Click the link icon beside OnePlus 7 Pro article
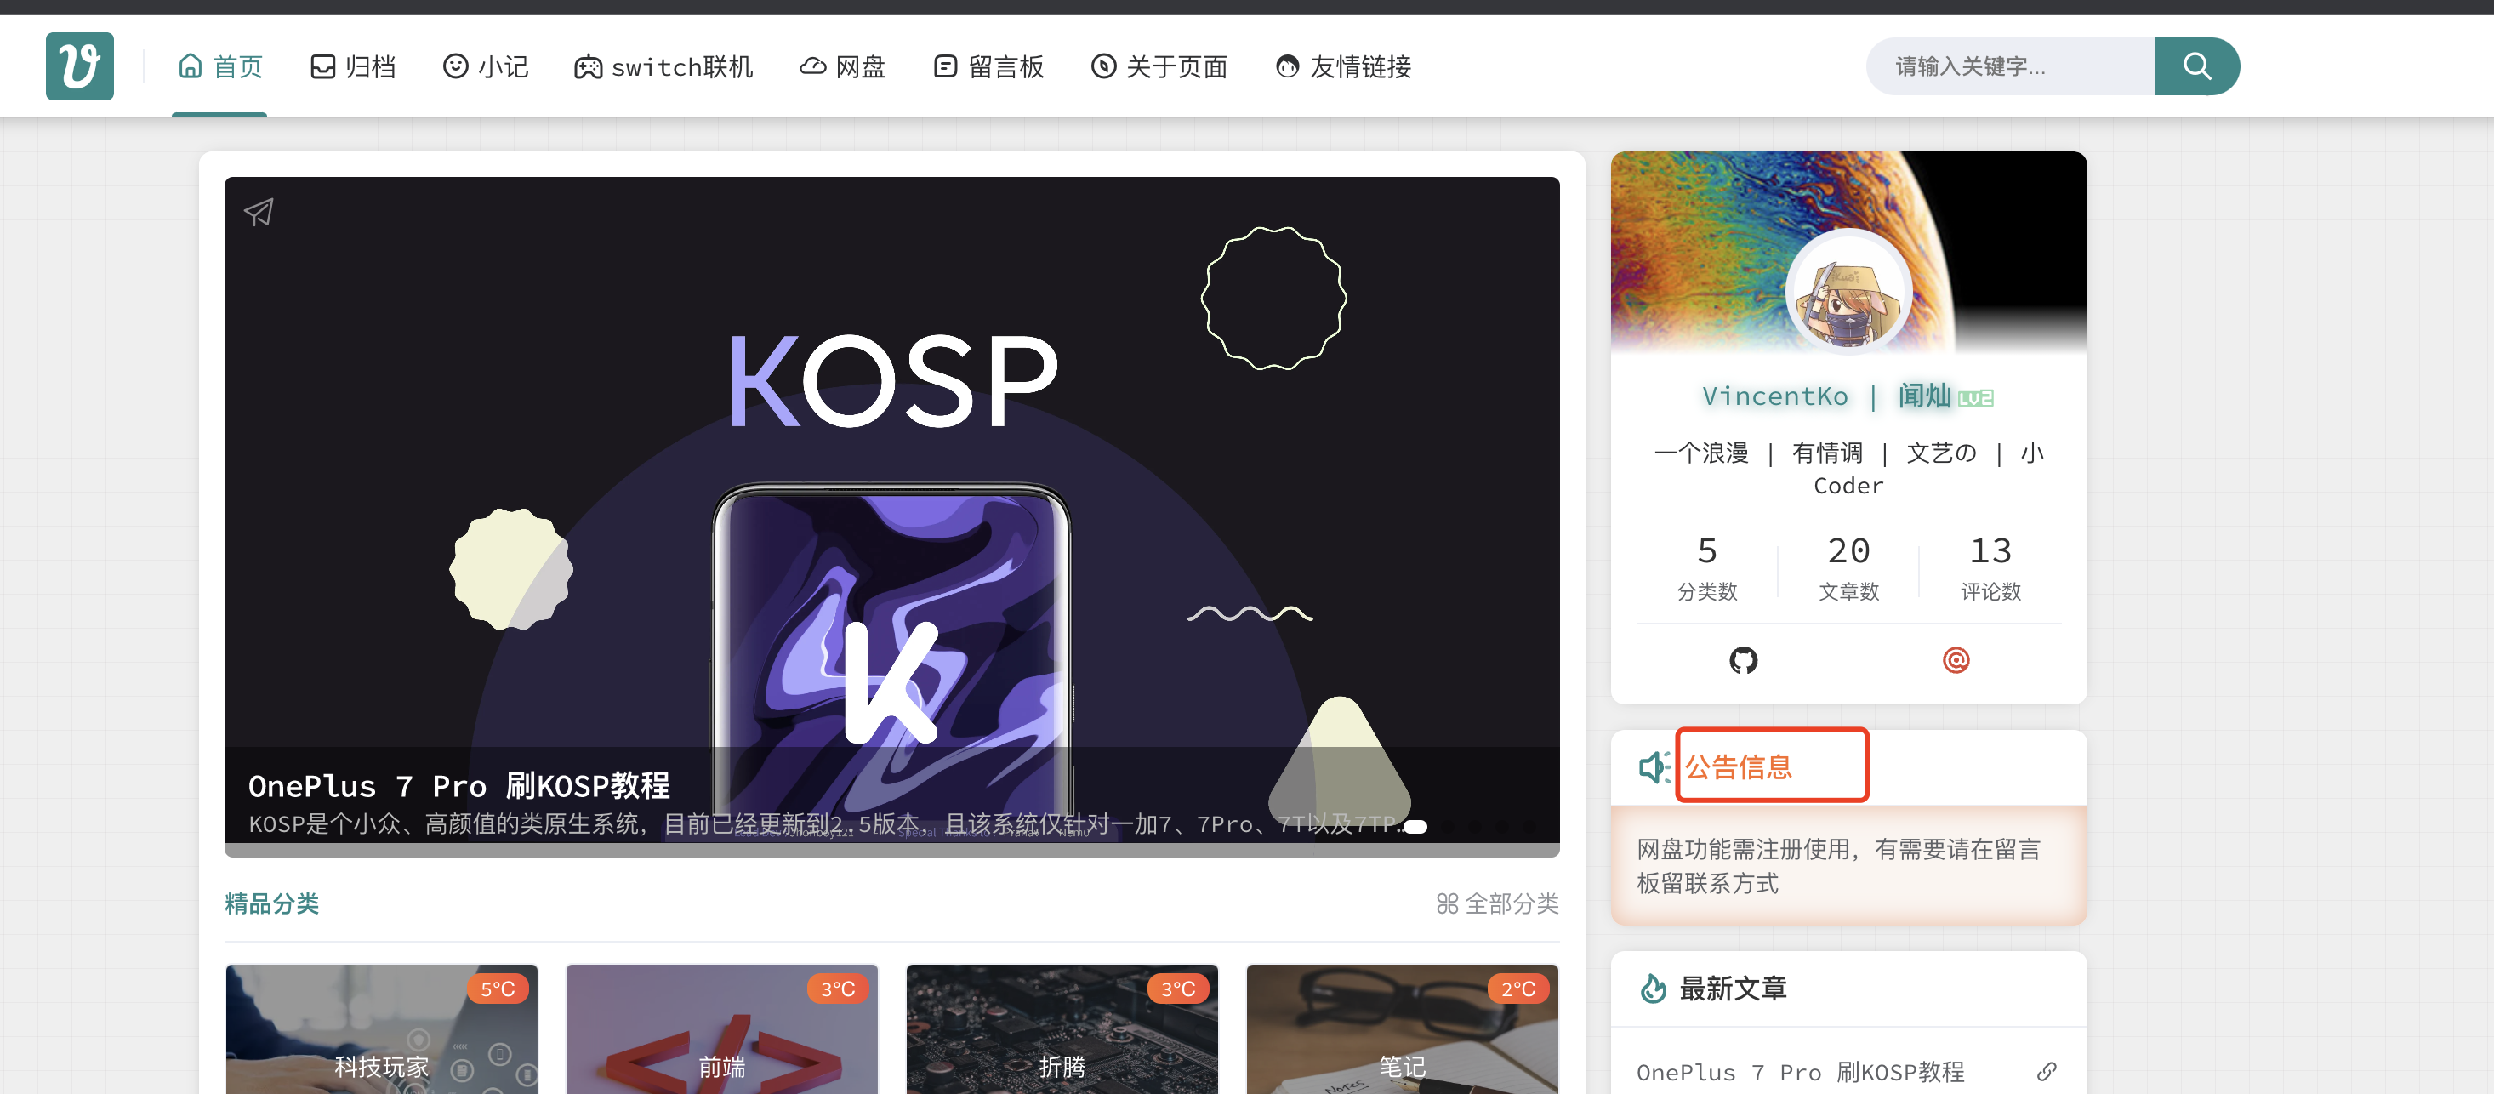 point(2046,1071)
